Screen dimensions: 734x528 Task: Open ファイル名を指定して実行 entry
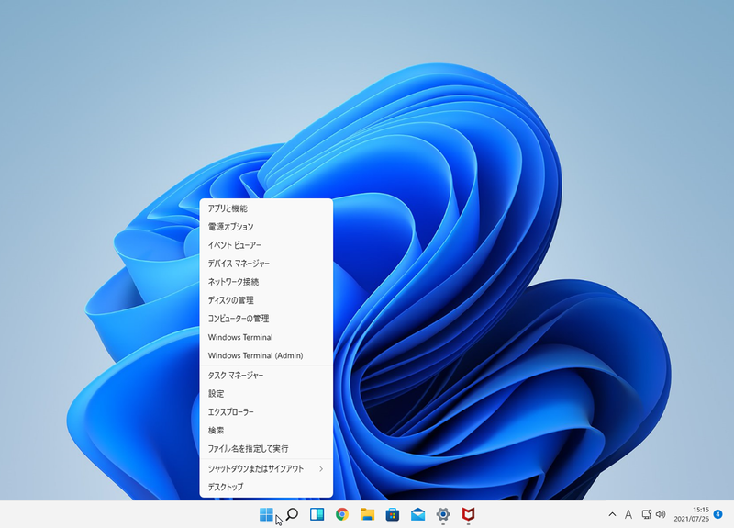pos(266,448)
